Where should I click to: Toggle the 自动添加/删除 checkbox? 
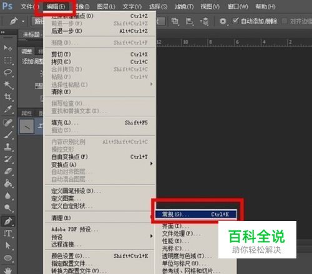[235, 21]
